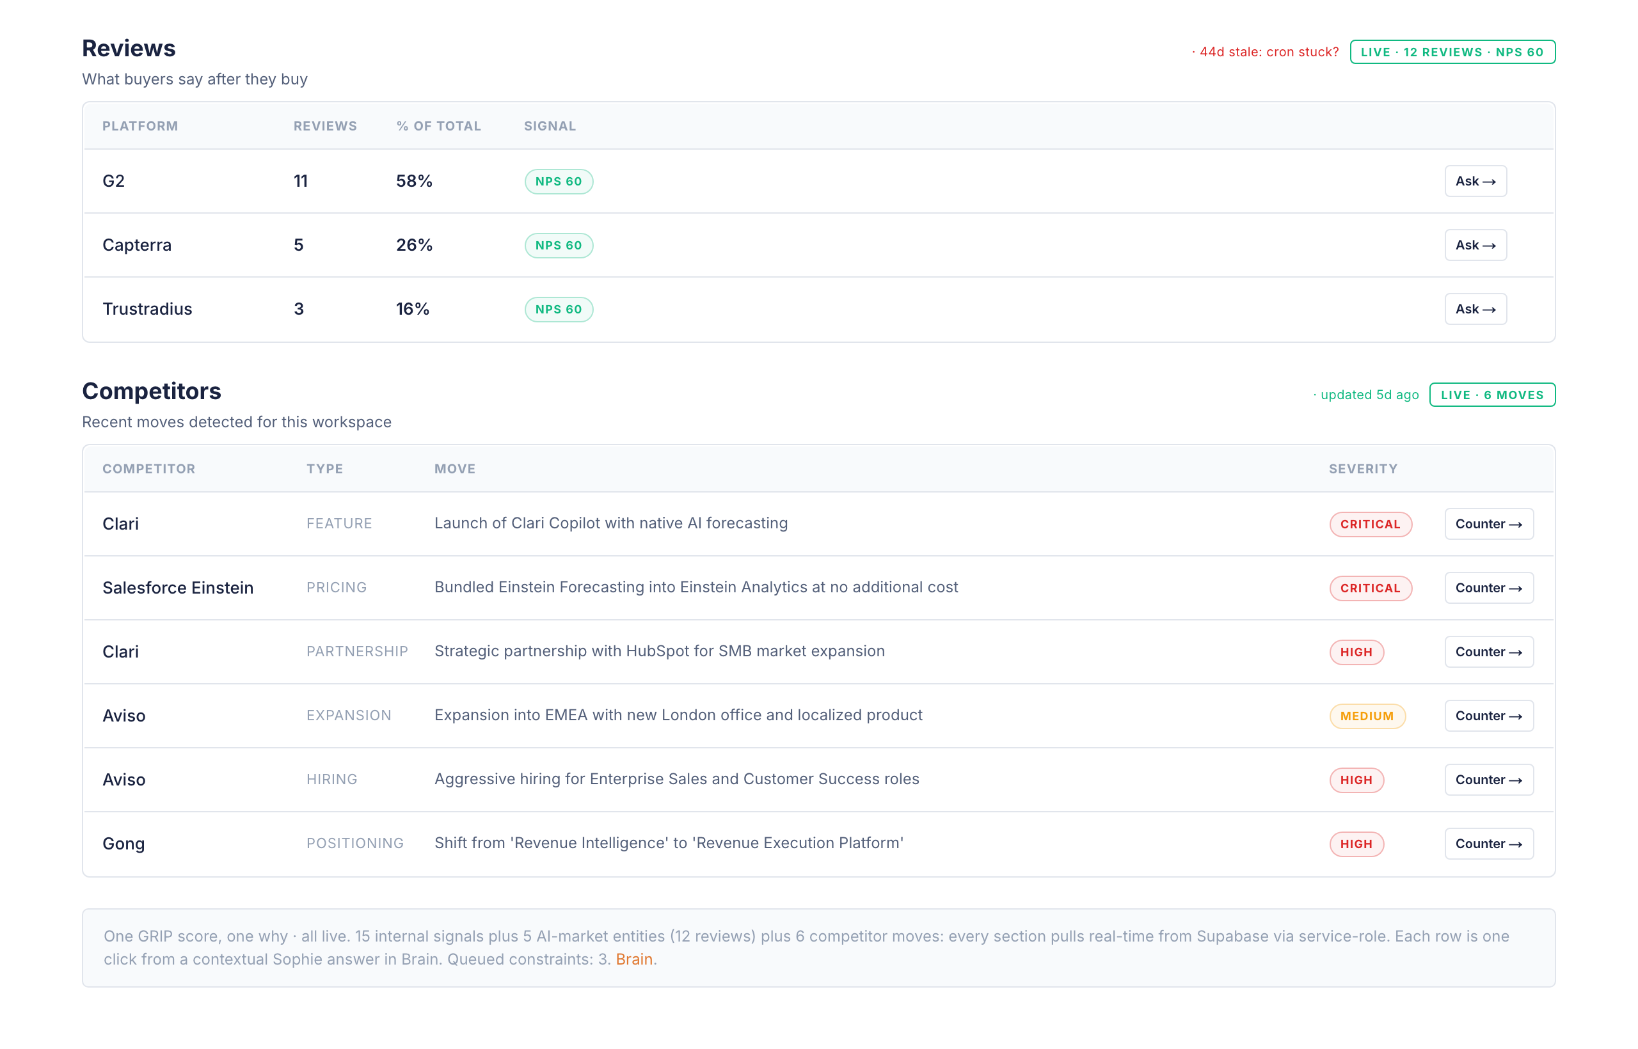This screenshot has height=1049, width=1638.
Task: Open the Brain link in footer note
Action: click(x=633, y=959)
